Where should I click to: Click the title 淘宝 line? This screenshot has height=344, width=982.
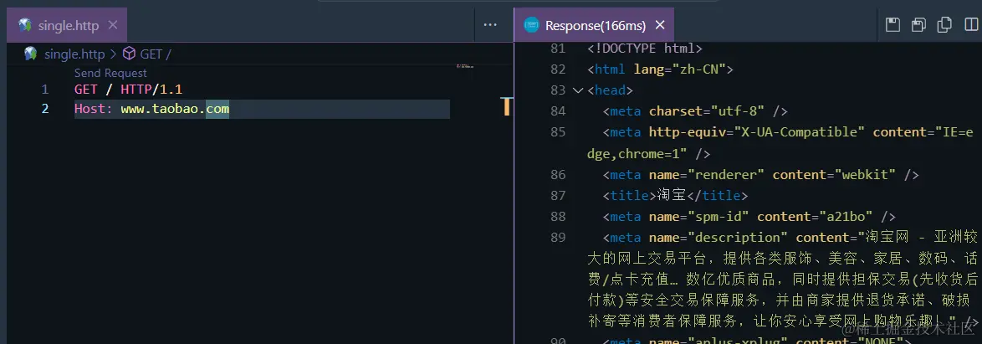[675, 196]
